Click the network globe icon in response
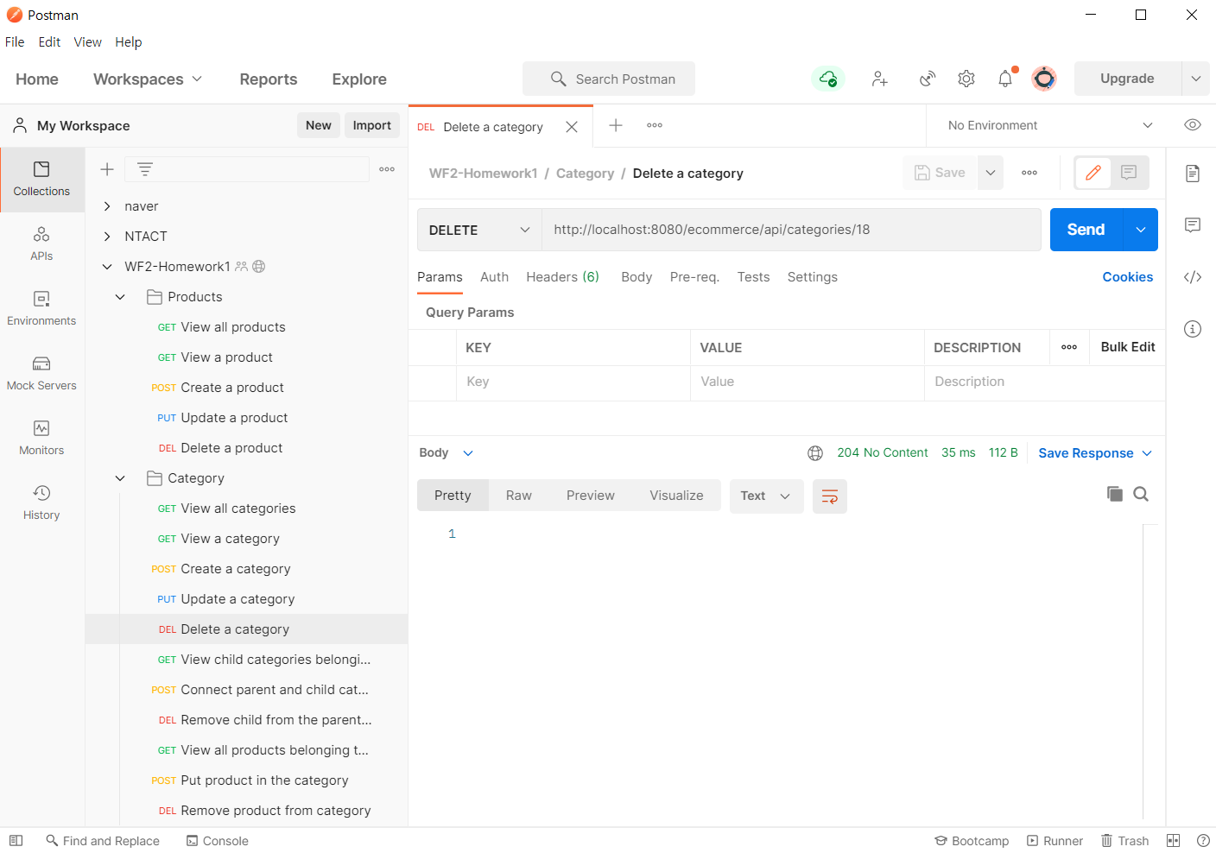This screenshot has width=1216, height=853. (815, 453)
